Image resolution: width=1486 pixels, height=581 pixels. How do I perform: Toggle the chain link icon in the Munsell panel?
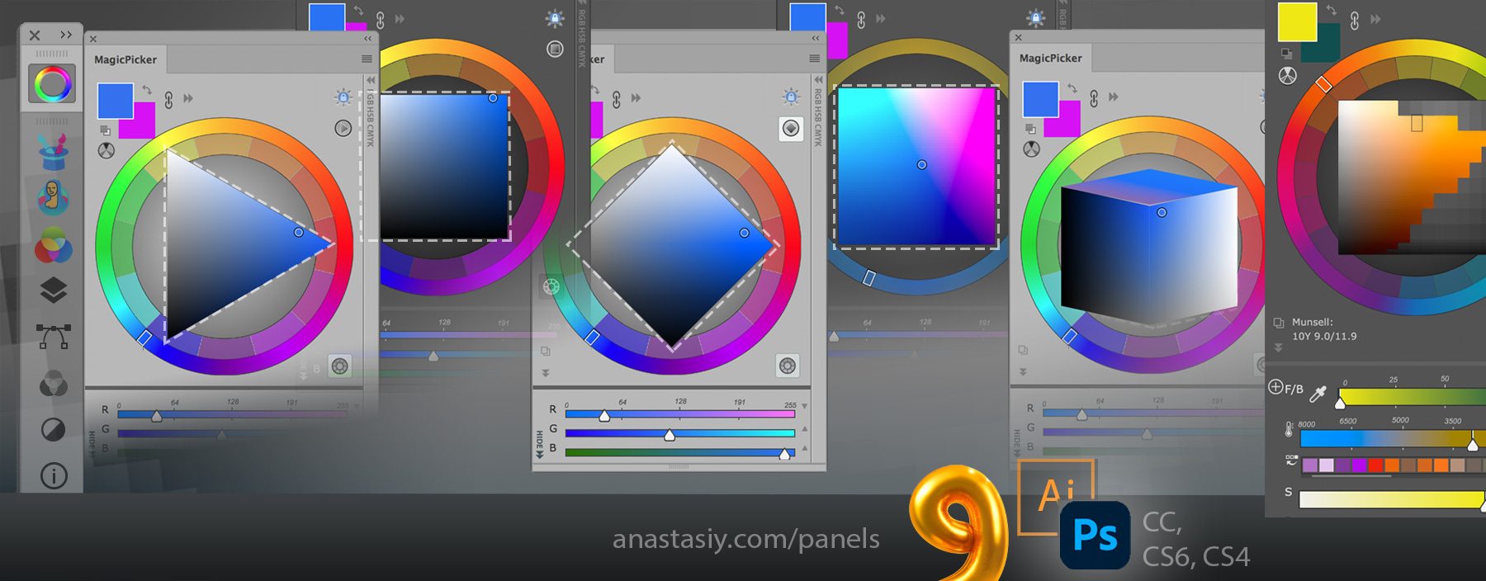(1354, 21)
